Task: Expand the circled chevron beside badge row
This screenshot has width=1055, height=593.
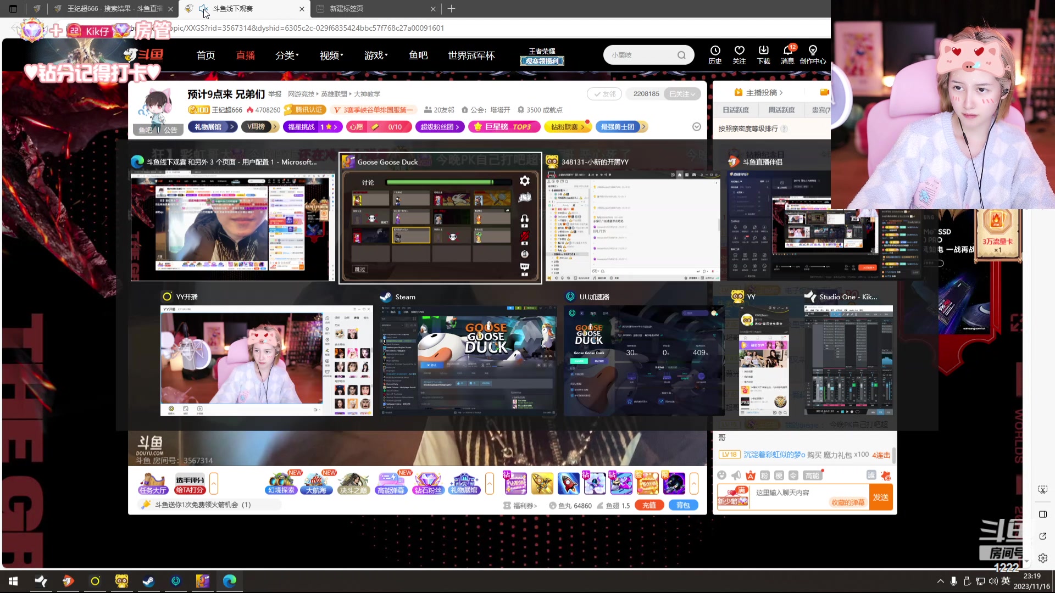Action: tap(696, 127)
